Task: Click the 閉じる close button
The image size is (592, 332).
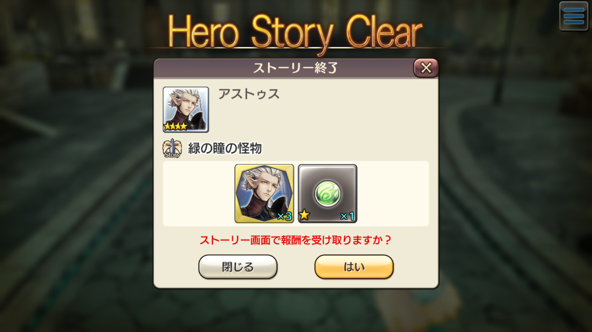Action: (x=237, y=267)
